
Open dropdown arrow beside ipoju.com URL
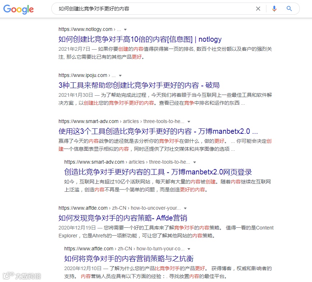[x=120, y=76]
